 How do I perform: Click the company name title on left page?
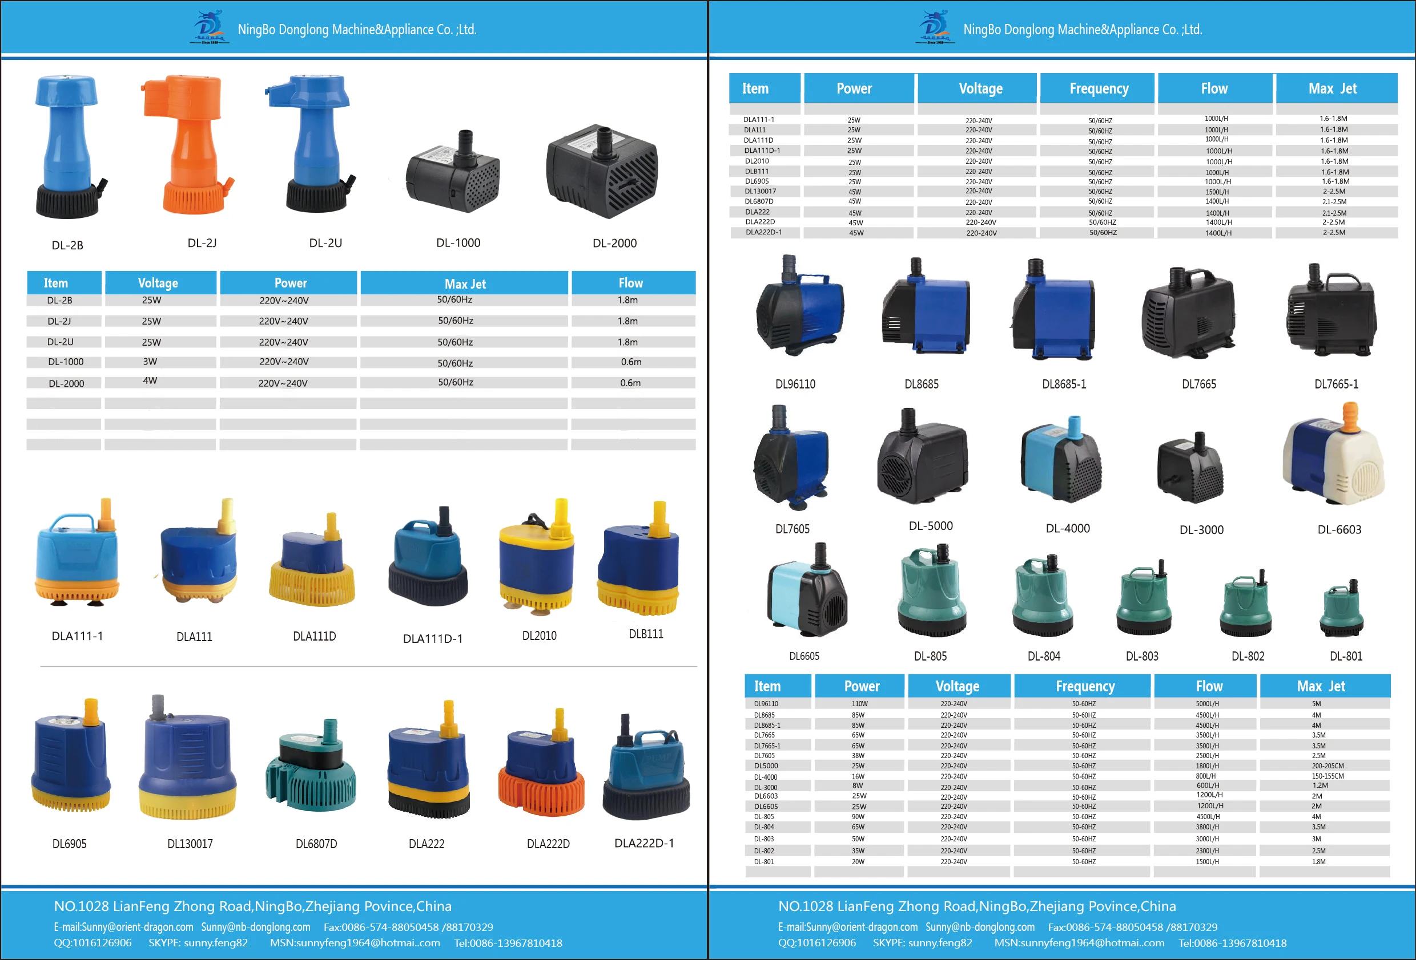click(x=357, y=29)
